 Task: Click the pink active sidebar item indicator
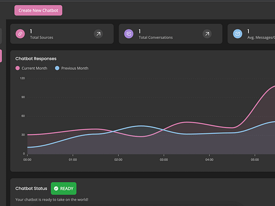(x=1, y=56)
